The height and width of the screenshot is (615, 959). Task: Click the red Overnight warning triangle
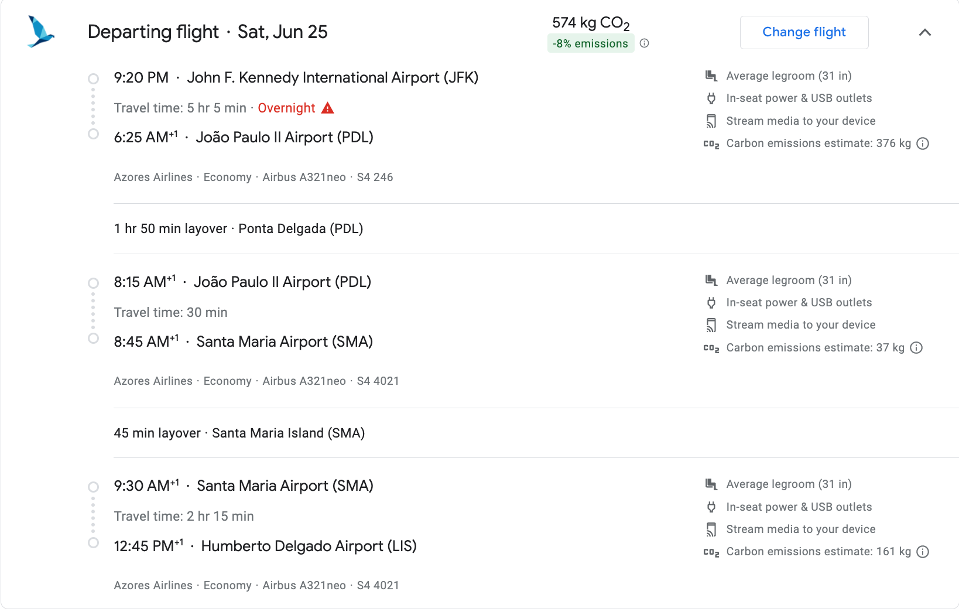328,108
